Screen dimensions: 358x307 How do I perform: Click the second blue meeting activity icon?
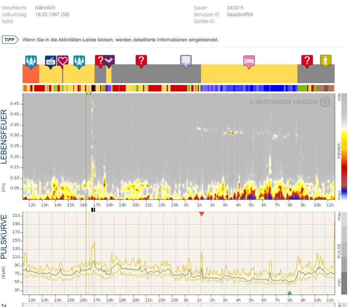pyautogui.click(x=79, y=61)
